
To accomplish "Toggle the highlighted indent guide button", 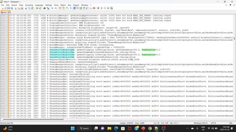I will pyautogui.click(x=74, y=8).
